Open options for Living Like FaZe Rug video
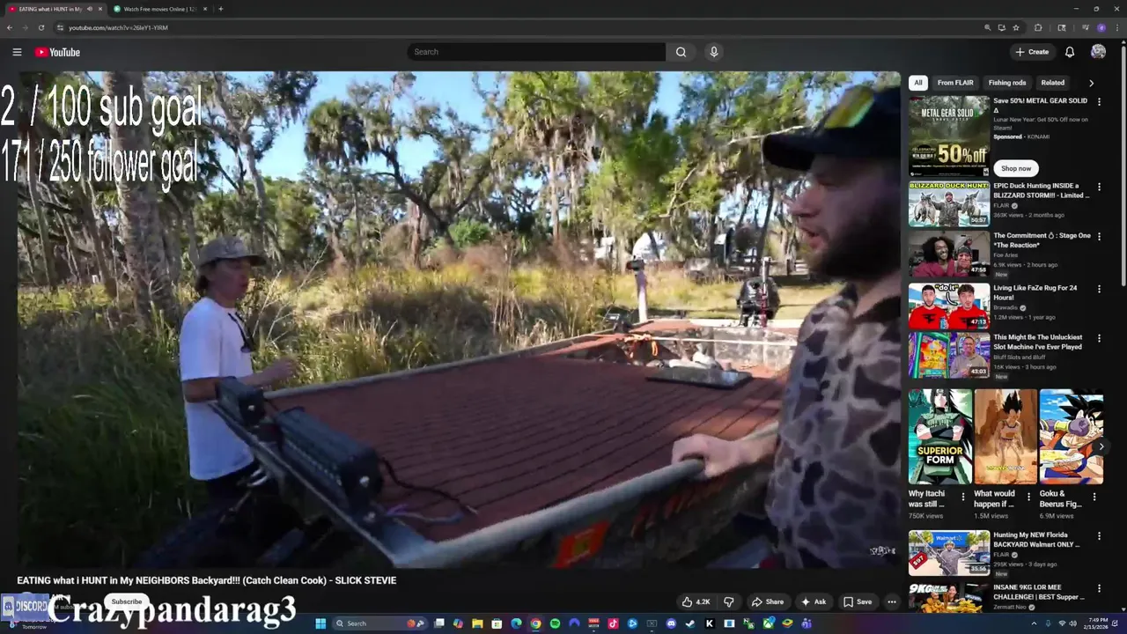1127x634 pixels. pyautogui.click(x=1099, y=289)
